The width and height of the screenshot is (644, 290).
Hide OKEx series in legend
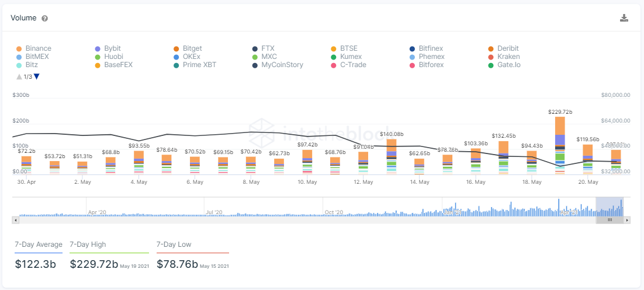coord(187,57)
